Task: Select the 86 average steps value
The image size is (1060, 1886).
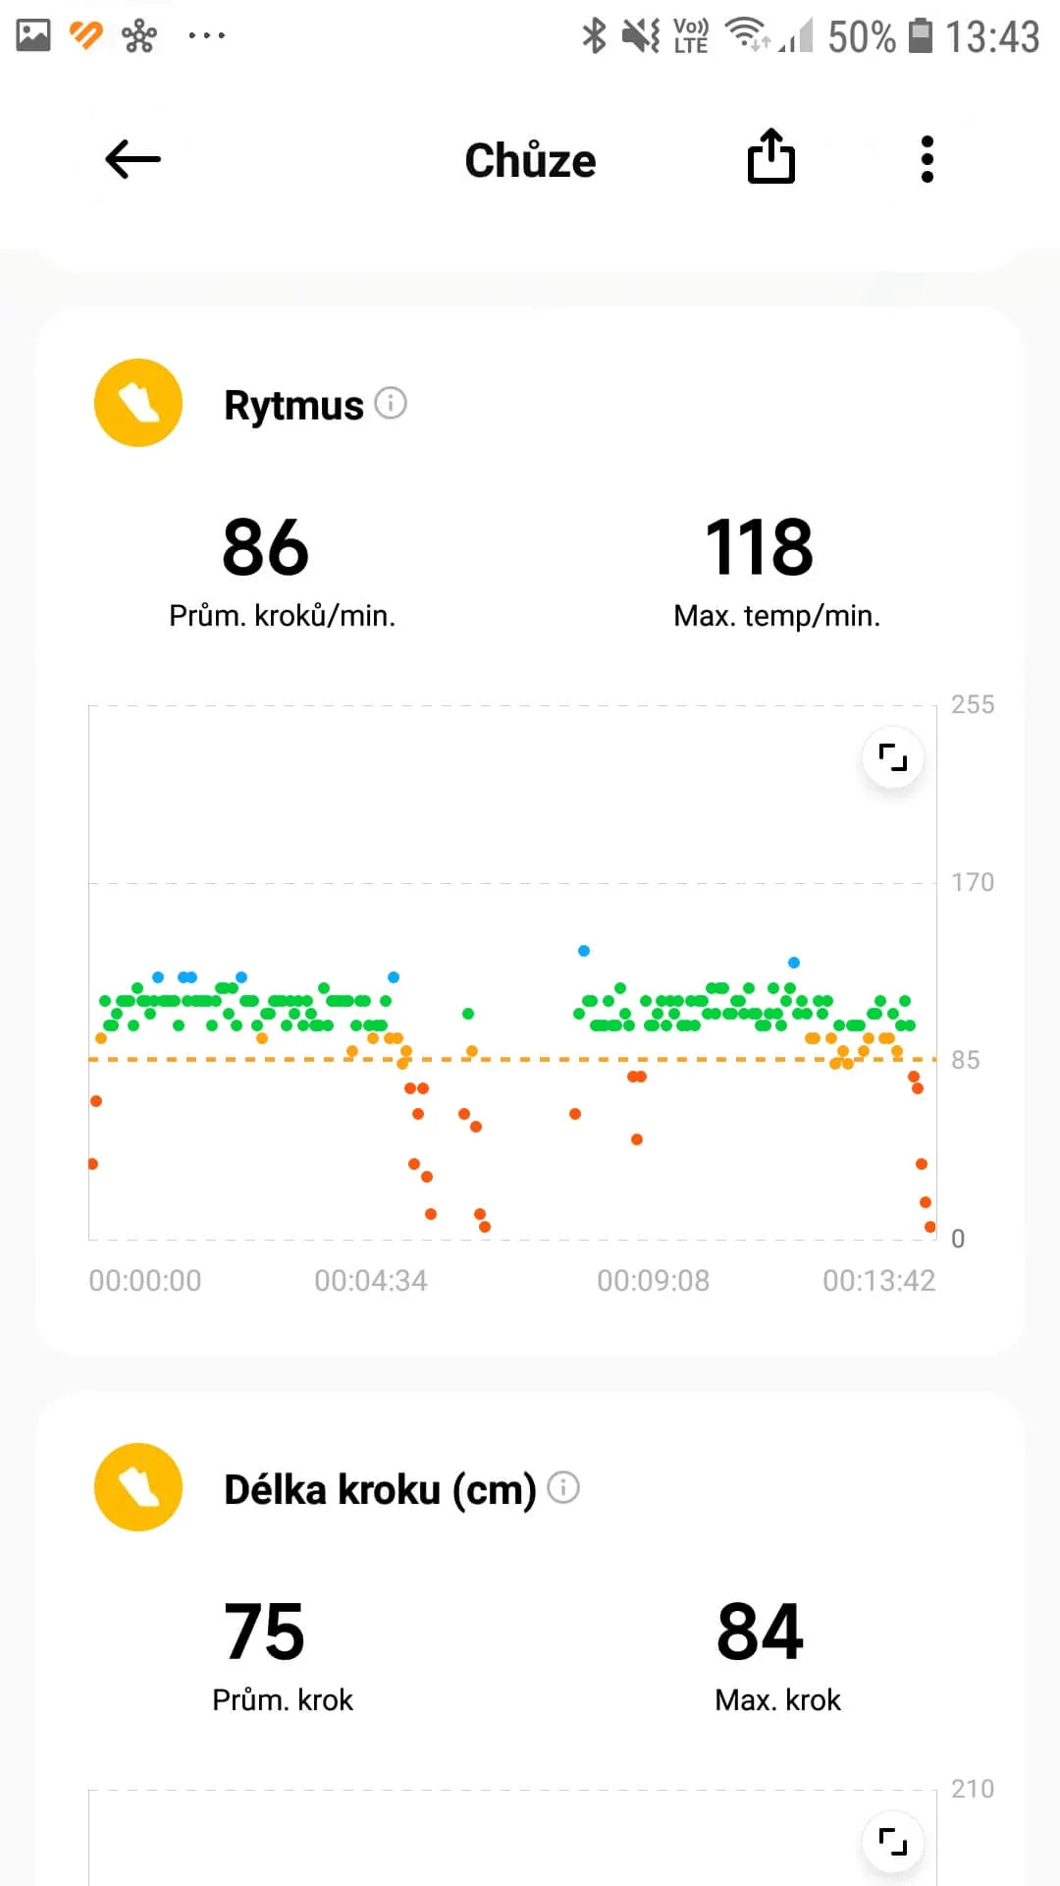Action: (265, 547)
